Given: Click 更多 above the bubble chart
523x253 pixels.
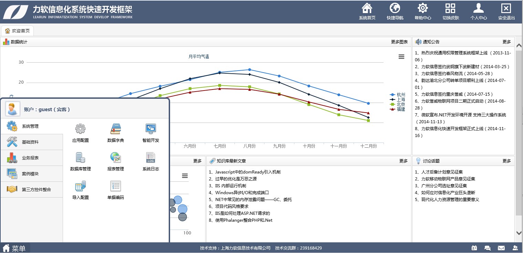Looking at the screenshot, I should click(198, 161).
